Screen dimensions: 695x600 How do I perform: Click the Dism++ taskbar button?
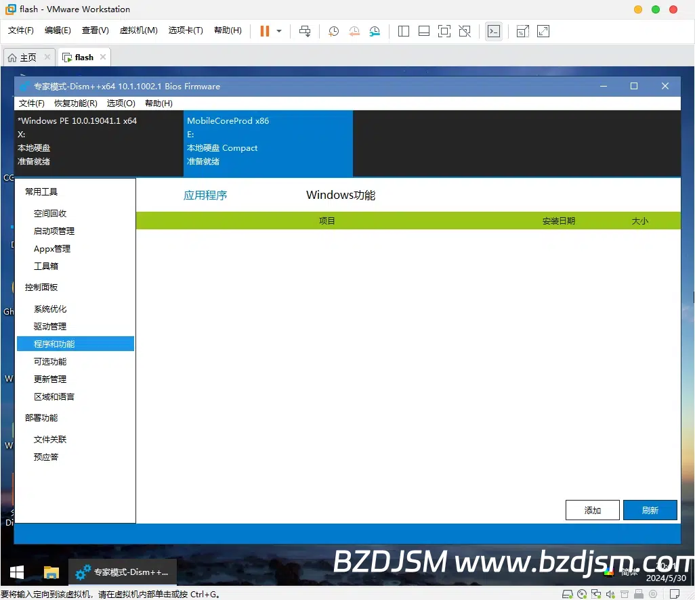tap(123, 572)
